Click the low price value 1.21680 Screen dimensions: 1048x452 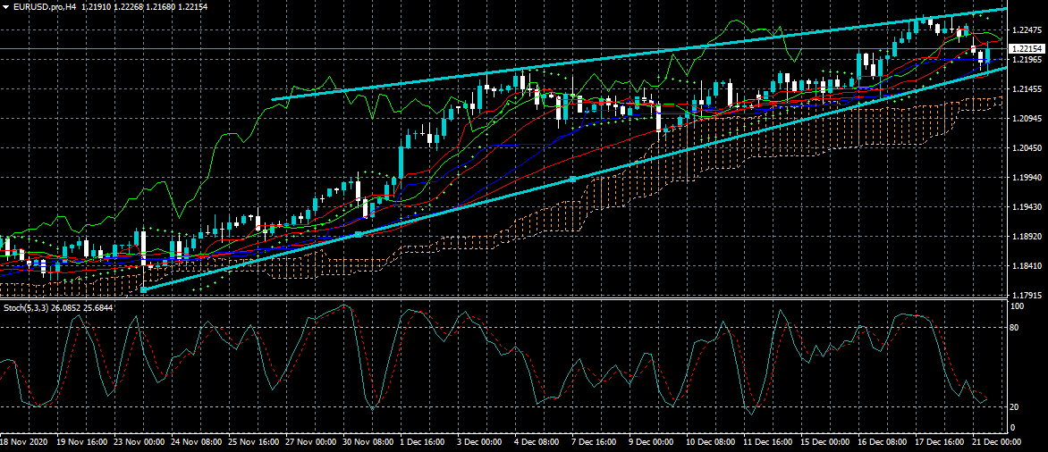tap(160, 4)
